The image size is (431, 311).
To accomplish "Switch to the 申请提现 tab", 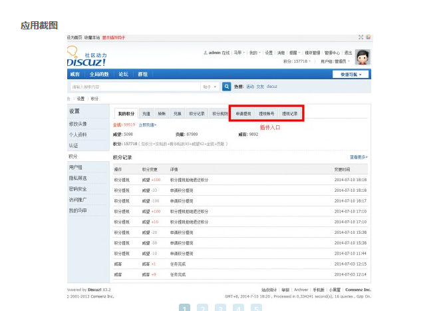I will [x=243, y=114].
